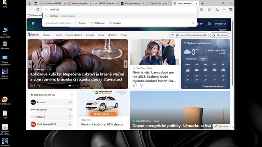Image resolution: width=262 pixels, height=147 pixels.
Task: Click the page vertical scrollbar
Action: [233, 53]
